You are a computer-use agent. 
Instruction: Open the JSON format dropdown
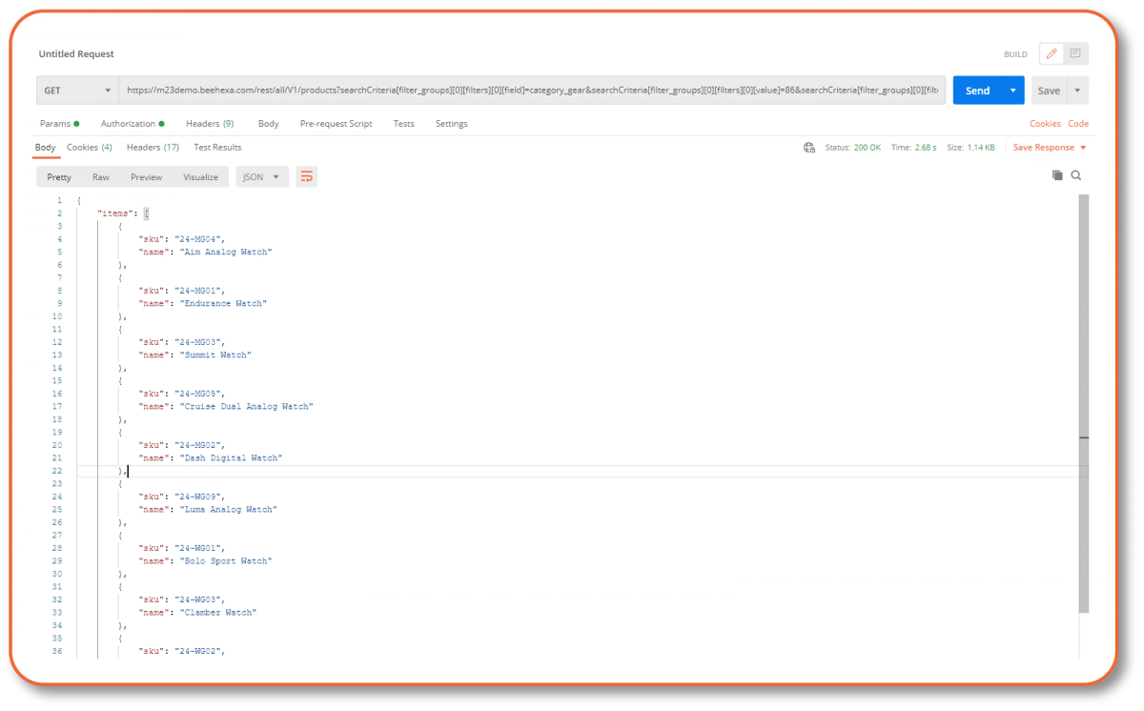point(261,176)
